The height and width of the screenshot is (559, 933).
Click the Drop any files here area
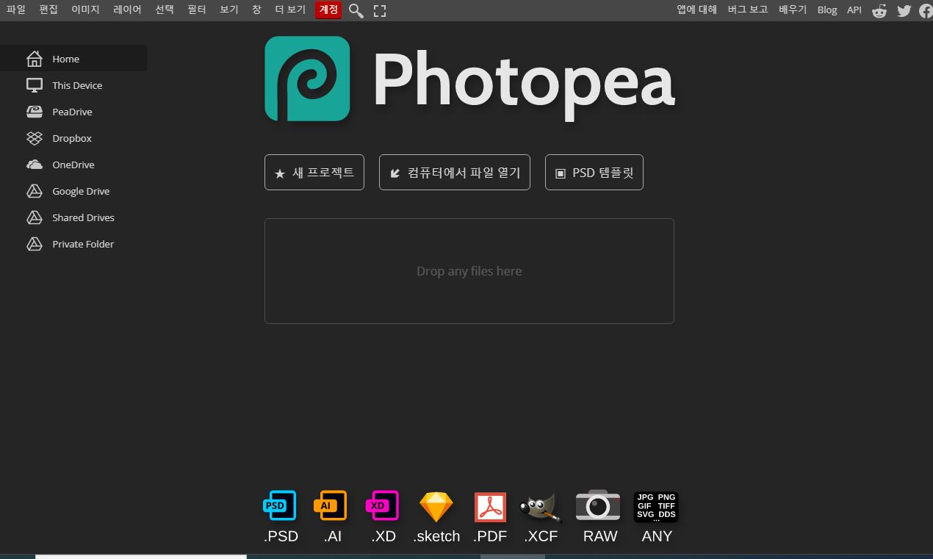(x=469, y=271)
